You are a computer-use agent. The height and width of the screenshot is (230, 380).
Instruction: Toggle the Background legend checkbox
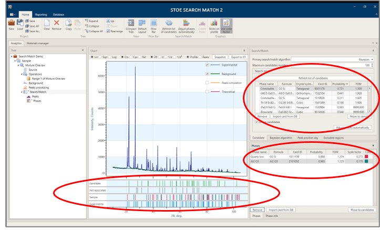coord(207,74)
